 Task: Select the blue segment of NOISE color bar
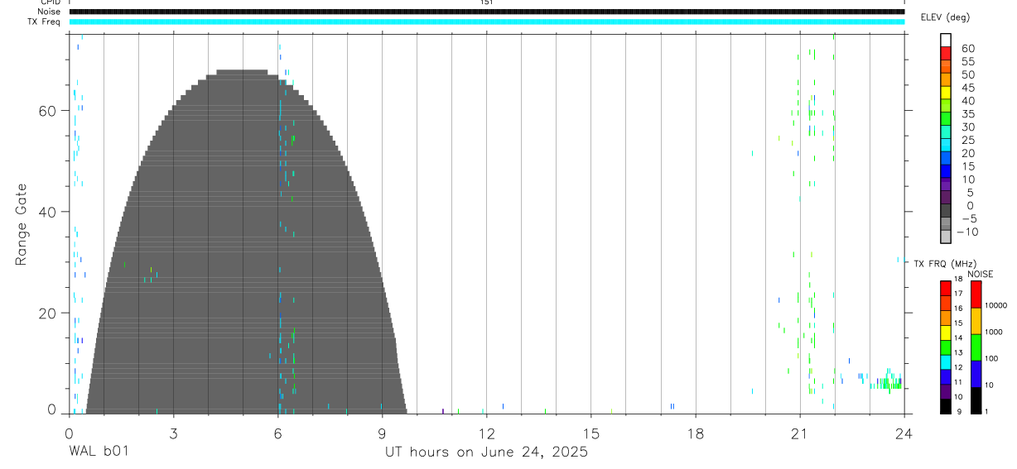(976, 374)
